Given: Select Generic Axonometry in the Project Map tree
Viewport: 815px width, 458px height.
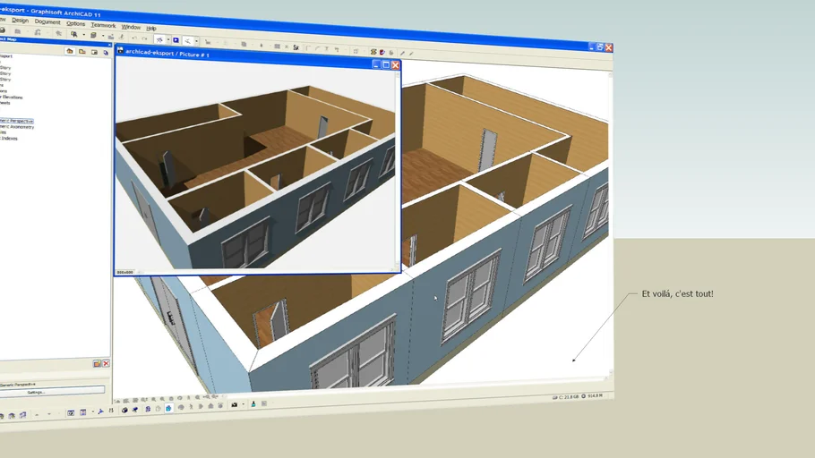Looking at the screenshot, I should (17, 126).
